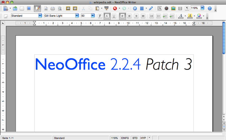Toggle AutoSpellcheck with wavy underline icon

coord(75,8)
